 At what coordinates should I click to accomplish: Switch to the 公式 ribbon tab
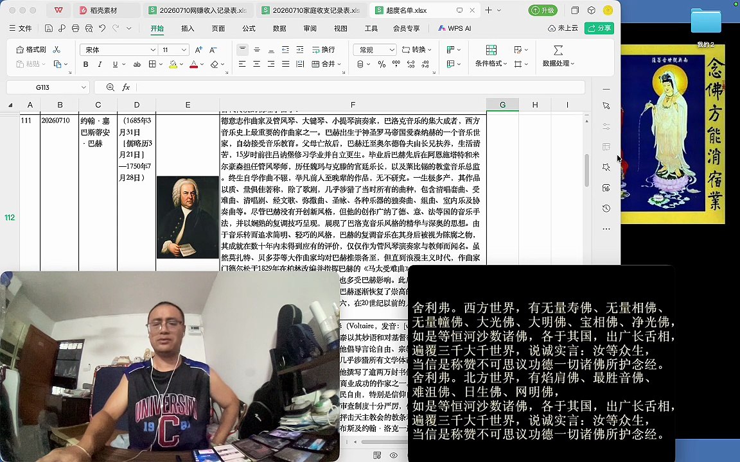point(249,28)
